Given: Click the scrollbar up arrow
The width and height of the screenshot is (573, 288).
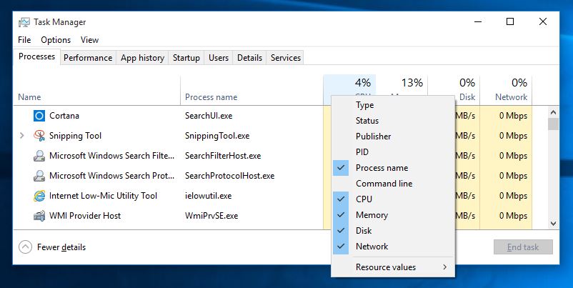Looking at the screenshot, I should pos(553,113).
